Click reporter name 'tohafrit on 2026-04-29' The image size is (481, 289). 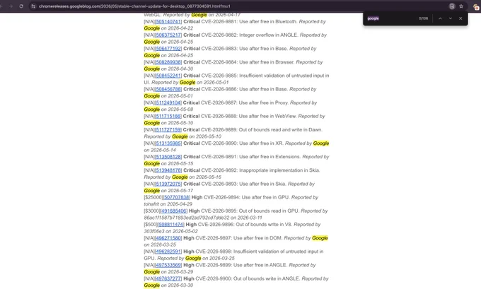[168, 204]
